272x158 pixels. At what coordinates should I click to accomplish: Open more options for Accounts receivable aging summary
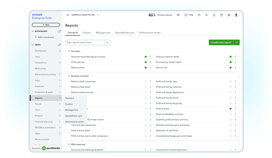[x=151, y=57]
